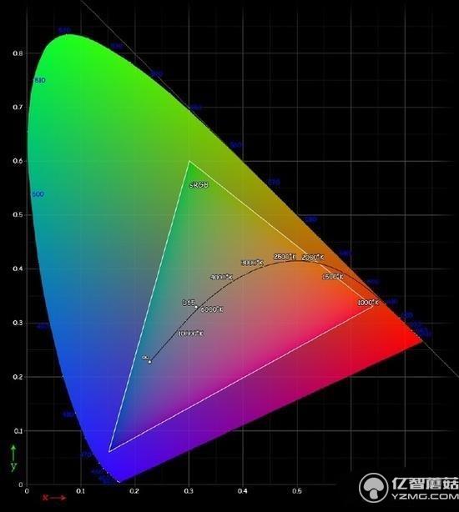Select the infinity point on the Planckian curve
459x512 pixels.
(149, 361)
